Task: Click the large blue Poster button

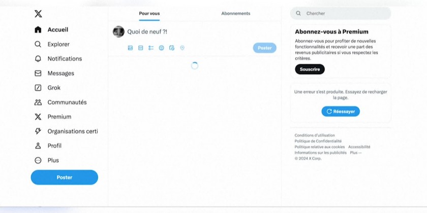Action: [x=65, y=177]
